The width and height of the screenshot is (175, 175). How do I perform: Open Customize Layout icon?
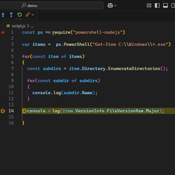pos(149,5)
